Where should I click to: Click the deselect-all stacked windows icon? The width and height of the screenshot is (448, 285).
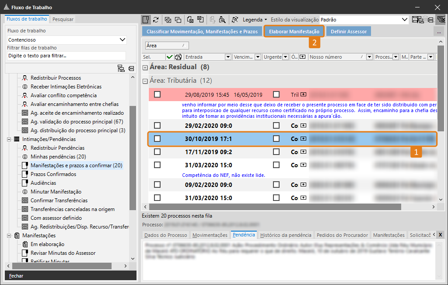(178, 19)
